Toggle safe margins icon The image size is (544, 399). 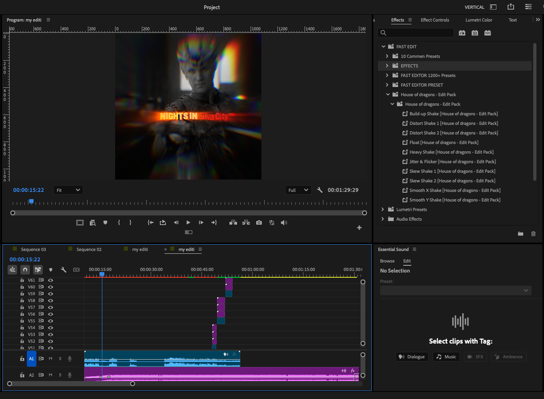point(80,223)
